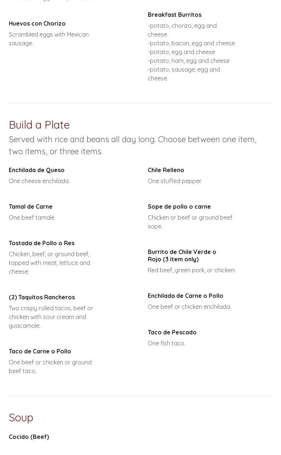Select the Breakfast Burritos heading
The height and width of the screenshot is (455, 281).
coord(174,15)
